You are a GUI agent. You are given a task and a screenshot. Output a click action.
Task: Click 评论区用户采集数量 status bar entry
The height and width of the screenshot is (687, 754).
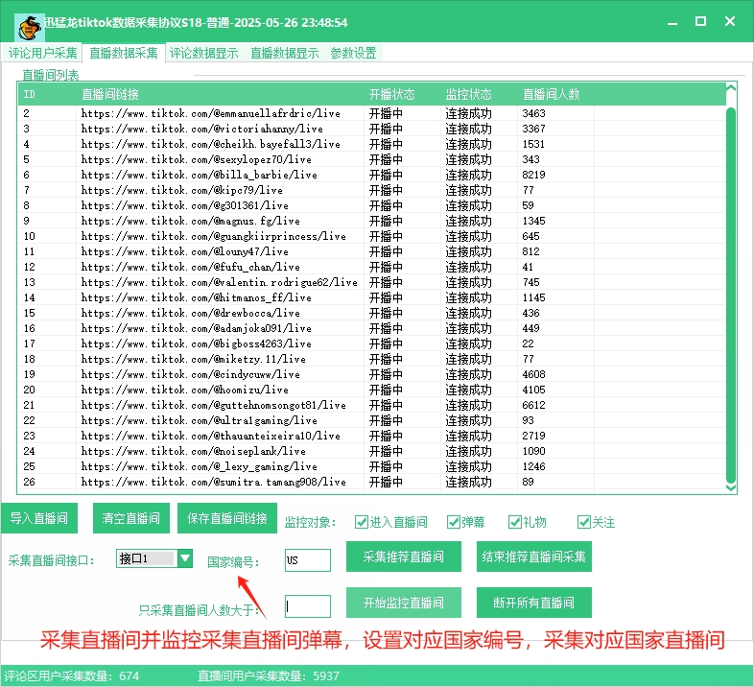coord(71,675)
